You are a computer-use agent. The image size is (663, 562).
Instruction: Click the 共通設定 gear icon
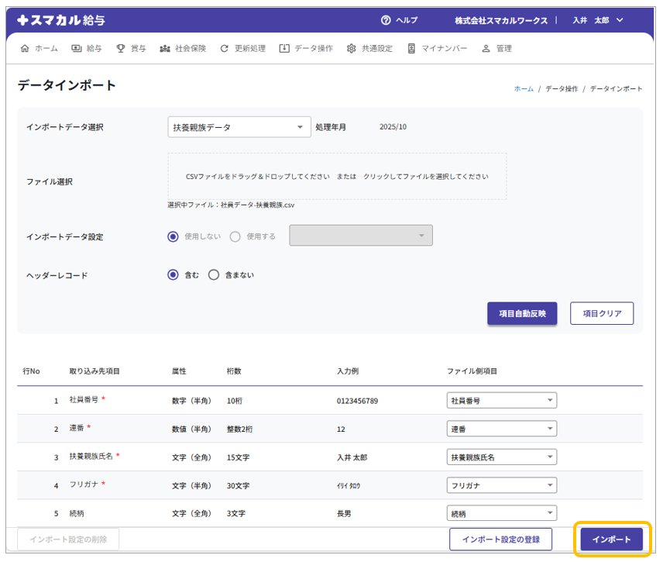(x=352, y=49)
